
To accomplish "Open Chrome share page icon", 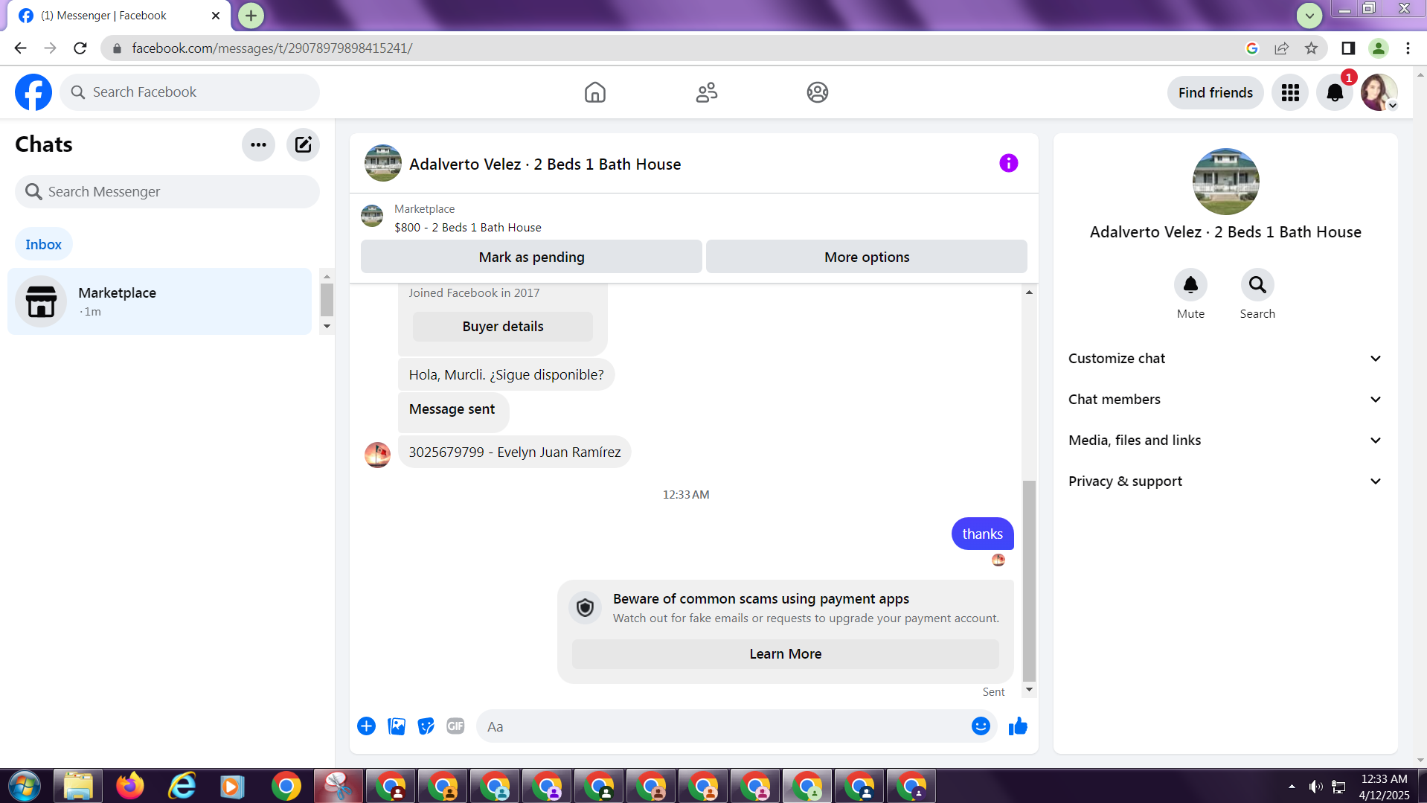I will pos(1281,48).
